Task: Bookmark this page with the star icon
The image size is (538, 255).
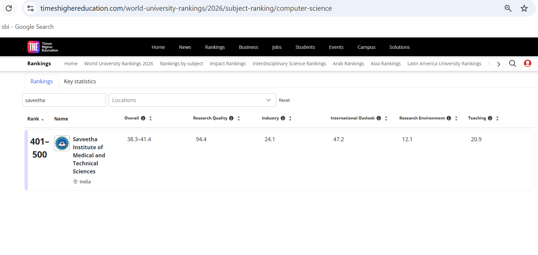Action: (524, 8)
